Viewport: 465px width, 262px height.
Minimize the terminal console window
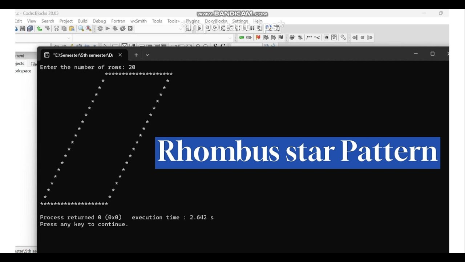(416, 54)
